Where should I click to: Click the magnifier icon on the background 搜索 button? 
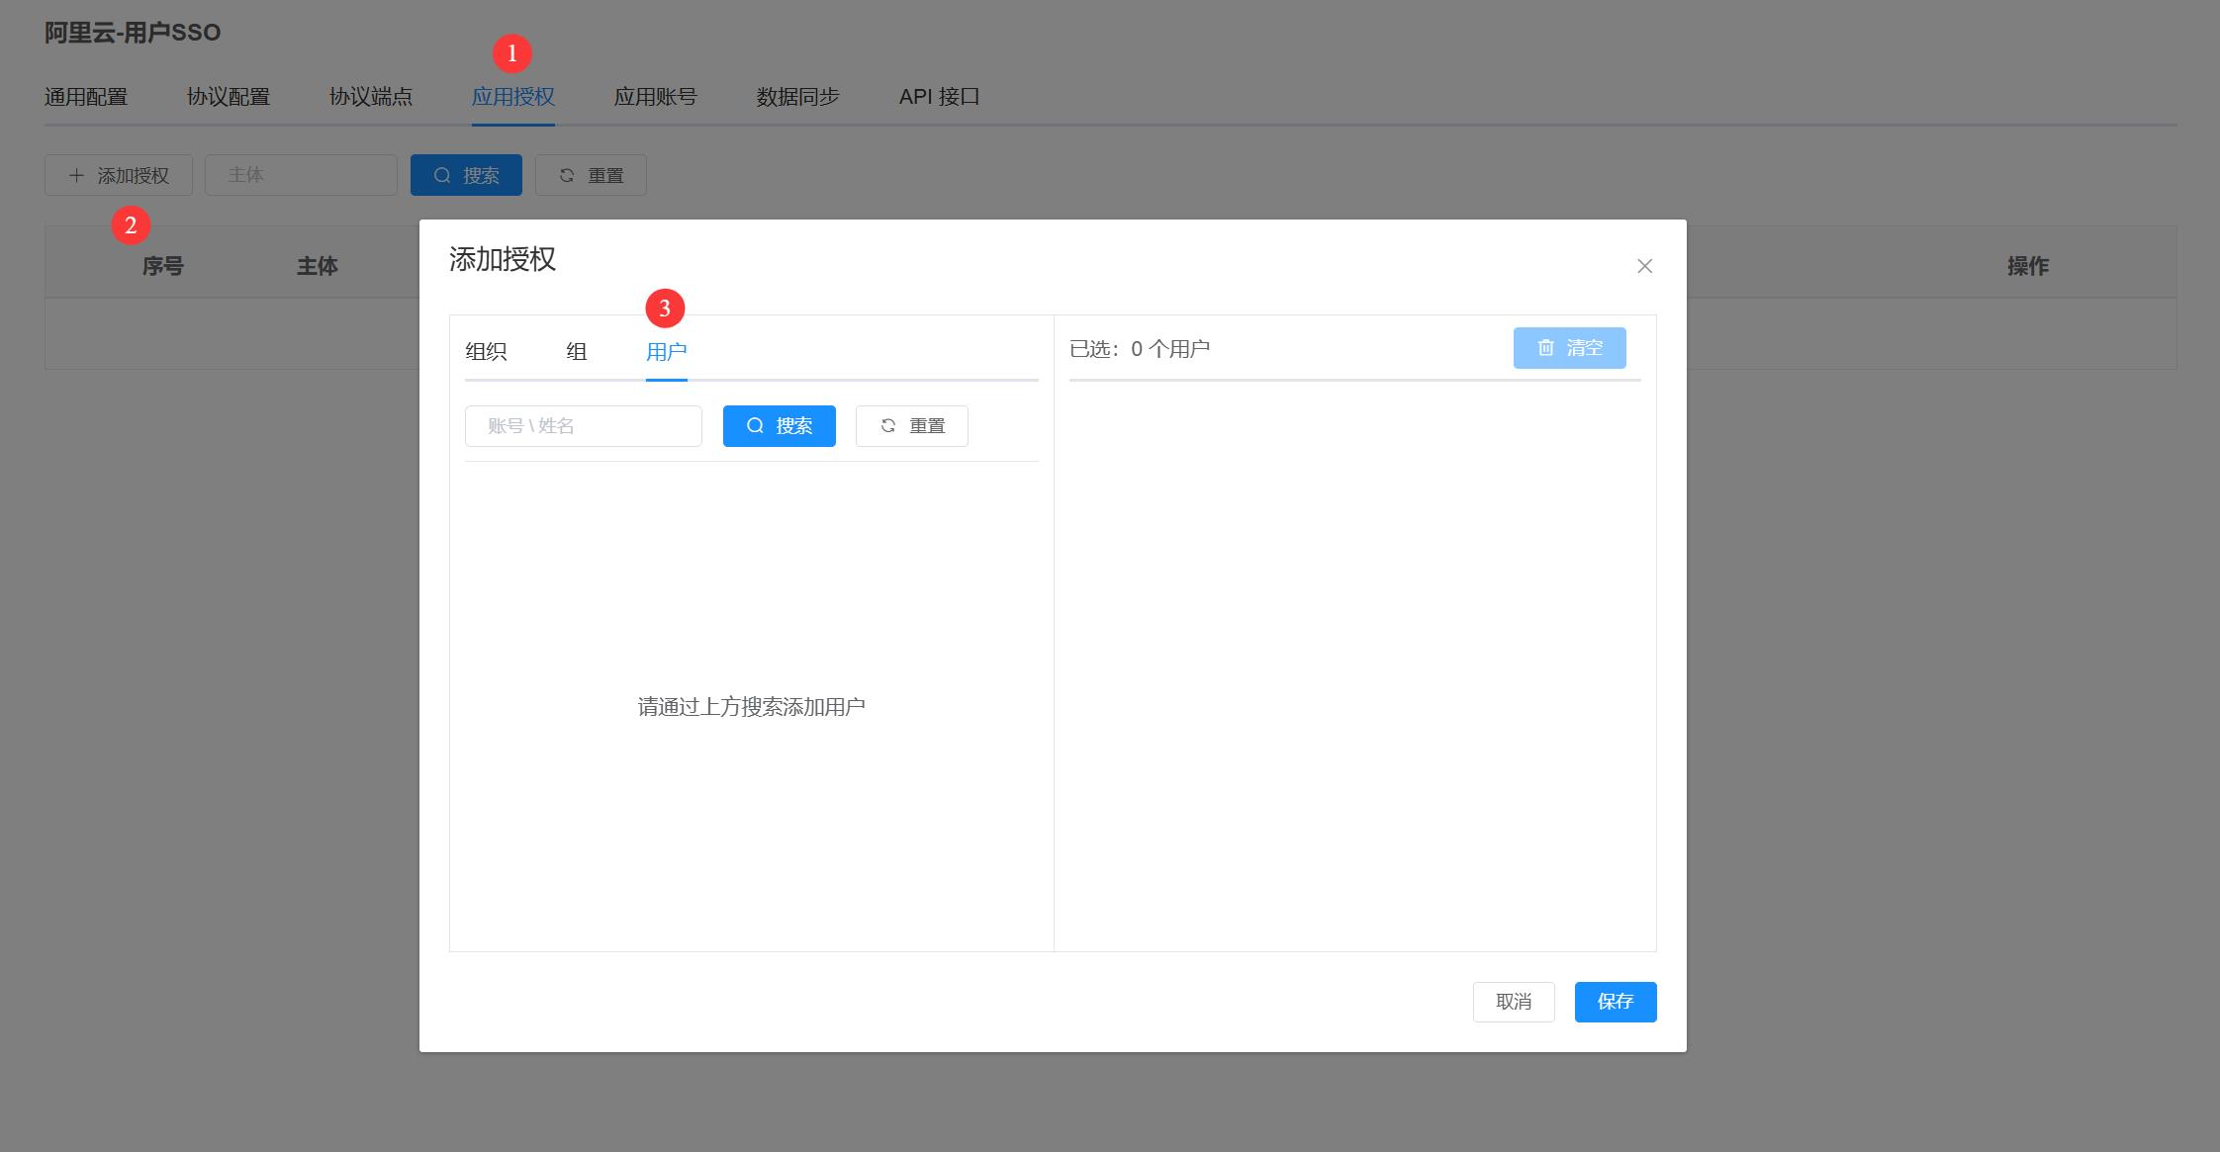442,175
